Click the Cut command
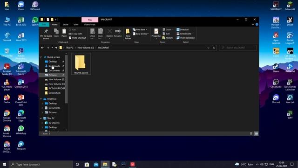Image resolution: width=298 pixels, height=168 pixels. (x=72, y=29)
